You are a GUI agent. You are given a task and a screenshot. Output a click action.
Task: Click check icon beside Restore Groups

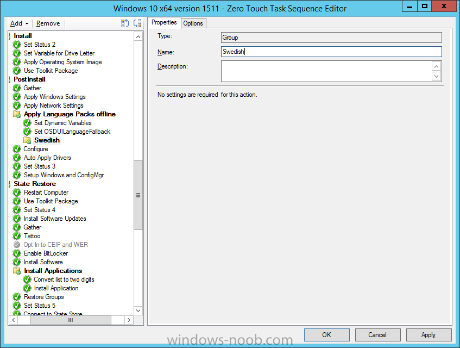pyautogui.click(x=17, y=297)
